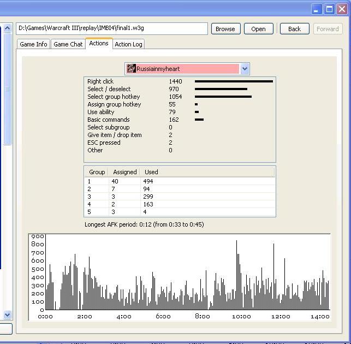The width and height of the screenshot is (351, 344).
Task: Click the left panel scroll down arrow
Action: pos(8,315)
